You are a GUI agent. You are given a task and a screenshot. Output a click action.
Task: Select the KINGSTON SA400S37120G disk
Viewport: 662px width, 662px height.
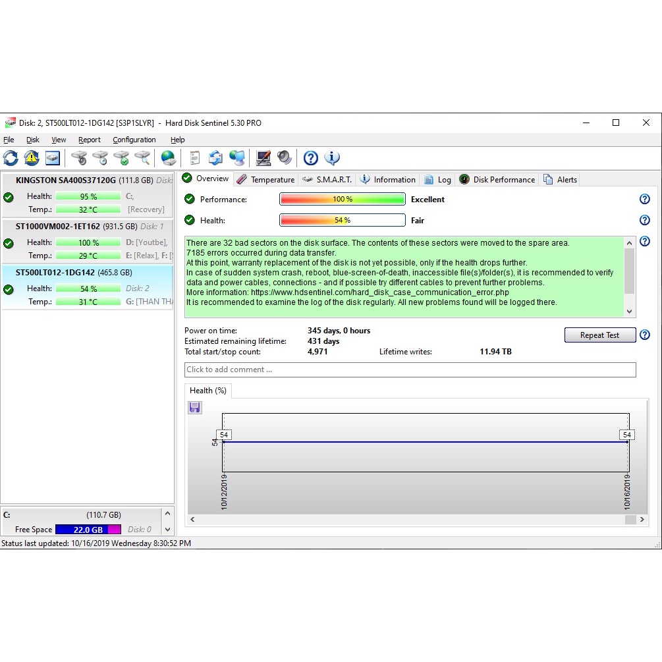pos(66,180)
